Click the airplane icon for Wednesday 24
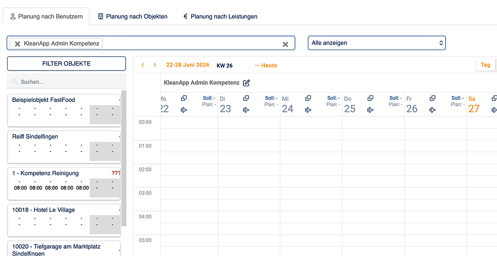 tap(308, 110)
